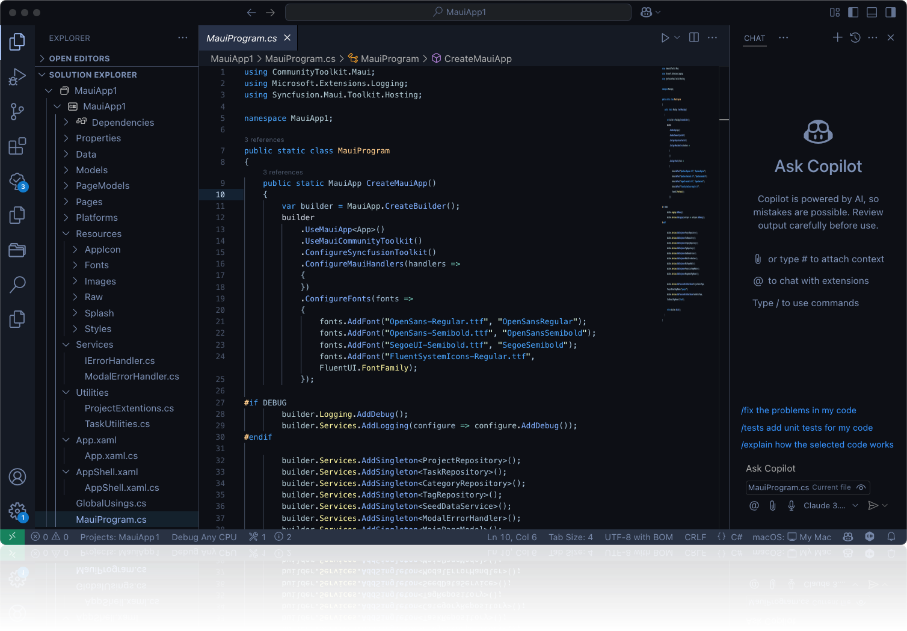Toggle the secondary side bar
The width and height of the screenshot is (907, 631).
pyautogui.click(x=890, y=12)
